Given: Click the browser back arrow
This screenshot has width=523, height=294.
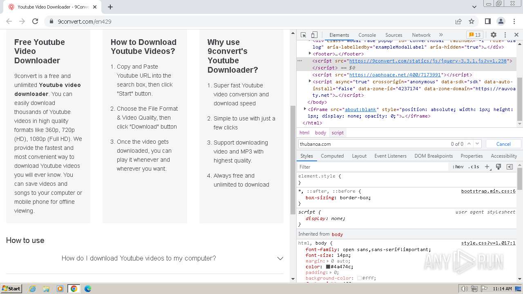Looking at the screenshot, I should click(x=9, y=21).
